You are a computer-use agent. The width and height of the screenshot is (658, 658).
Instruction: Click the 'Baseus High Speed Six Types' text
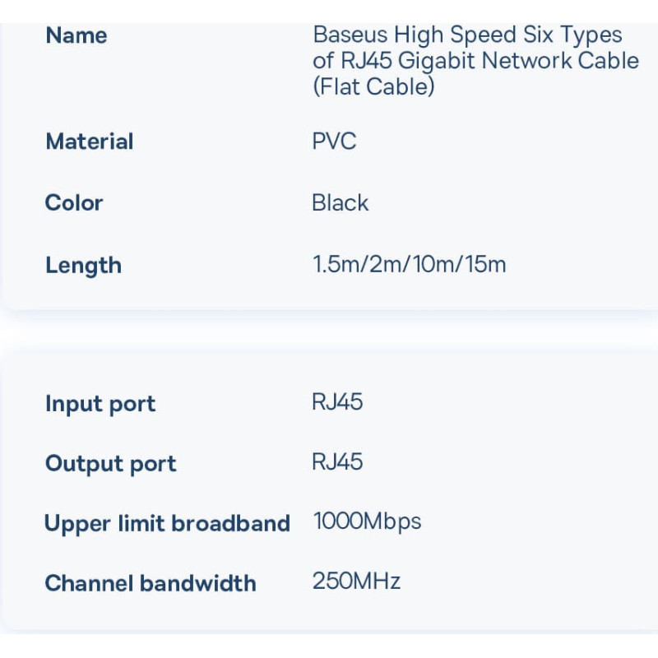(x=467, y=35)
